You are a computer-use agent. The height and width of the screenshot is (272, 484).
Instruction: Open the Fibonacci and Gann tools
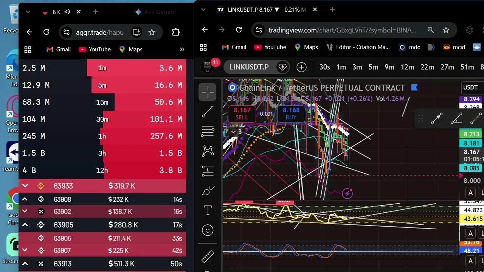[x=208, y=131]
